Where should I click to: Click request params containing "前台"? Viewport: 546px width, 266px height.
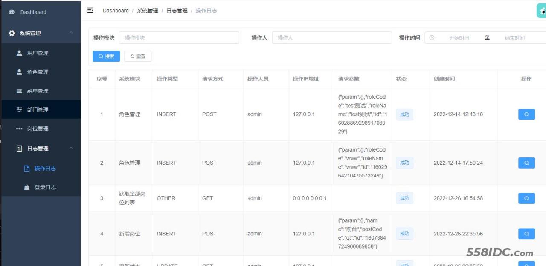(362, 233)
